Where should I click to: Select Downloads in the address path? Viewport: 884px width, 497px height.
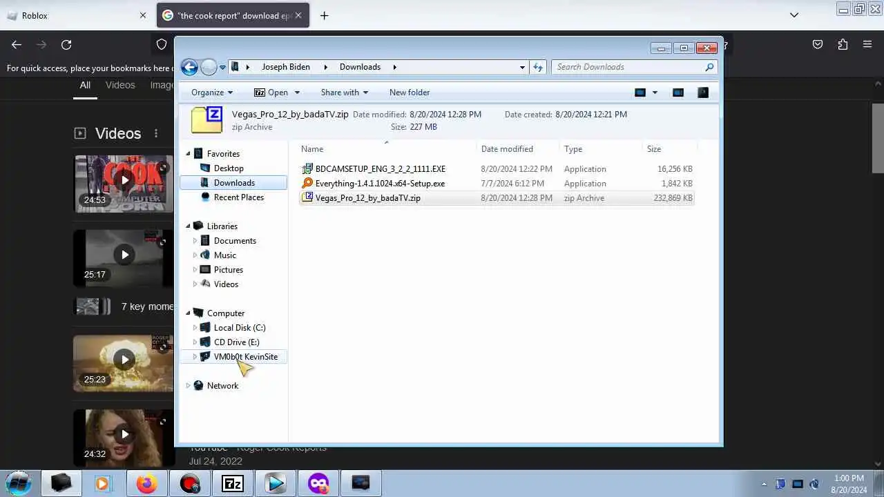tap(360, 67)
